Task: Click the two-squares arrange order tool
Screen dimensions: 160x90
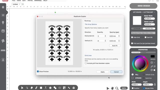Action: (69, 88)
